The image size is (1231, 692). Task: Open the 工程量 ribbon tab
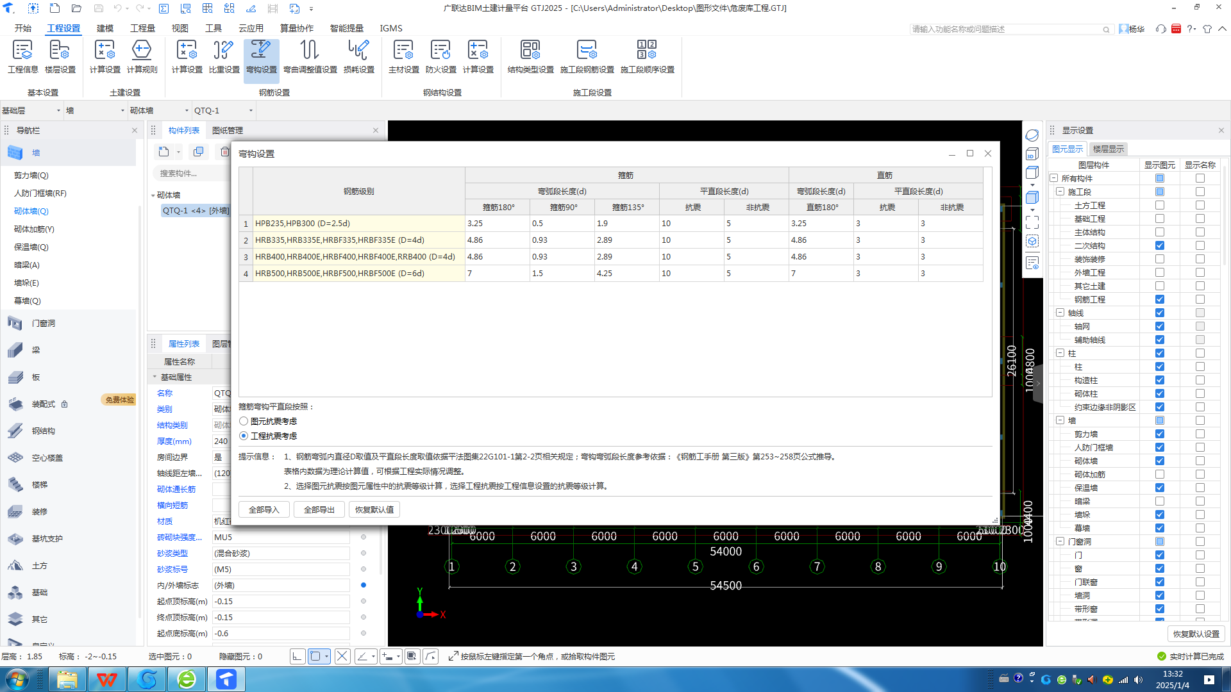[142, 28]
